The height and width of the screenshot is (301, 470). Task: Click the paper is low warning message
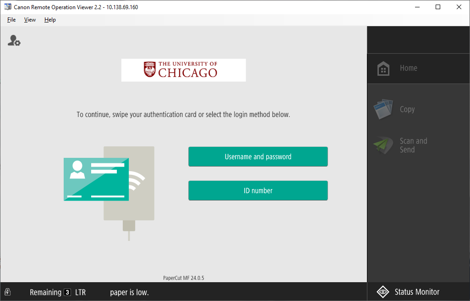(129, 292)
